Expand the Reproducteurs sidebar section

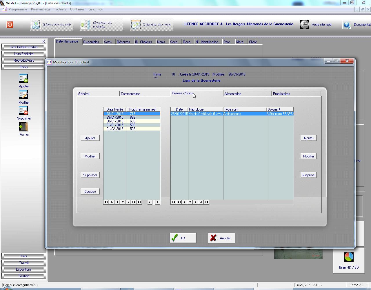pyautogui.click(x=24, y=60)
